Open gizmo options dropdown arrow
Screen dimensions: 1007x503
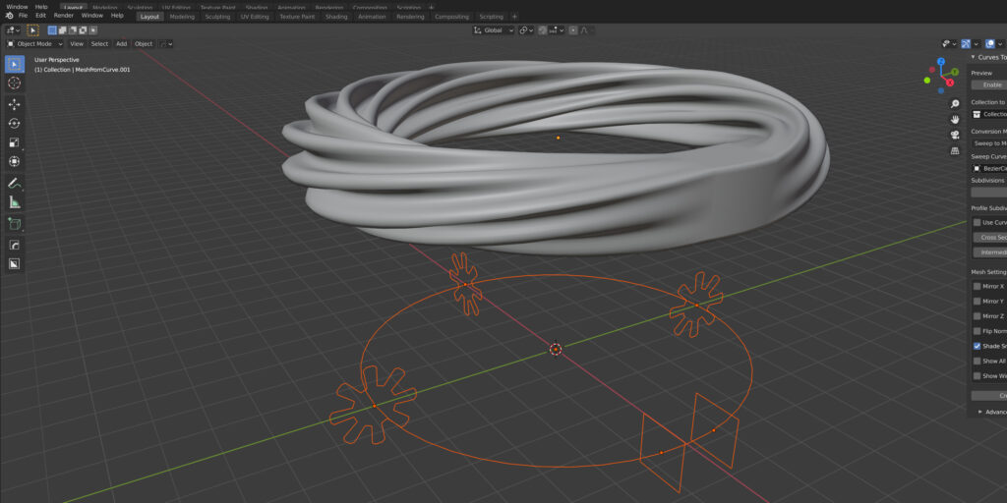[977, 43]
